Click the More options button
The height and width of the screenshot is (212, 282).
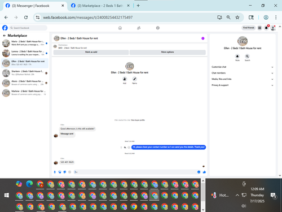click(x=168, y=52)
